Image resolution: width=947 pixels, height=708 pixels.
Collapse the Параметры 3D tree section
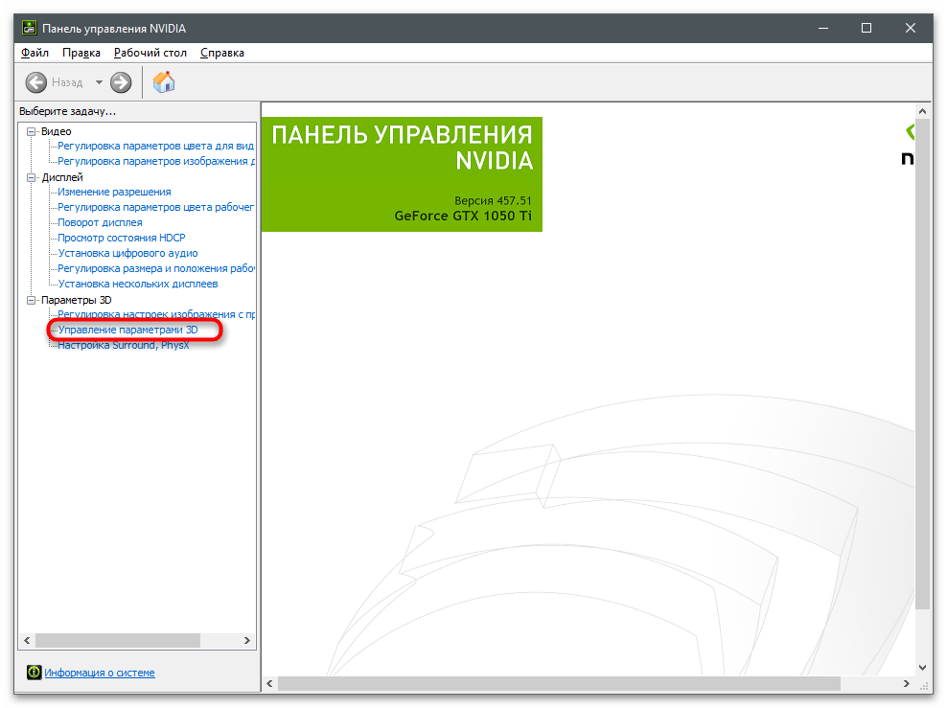(32, 300)
